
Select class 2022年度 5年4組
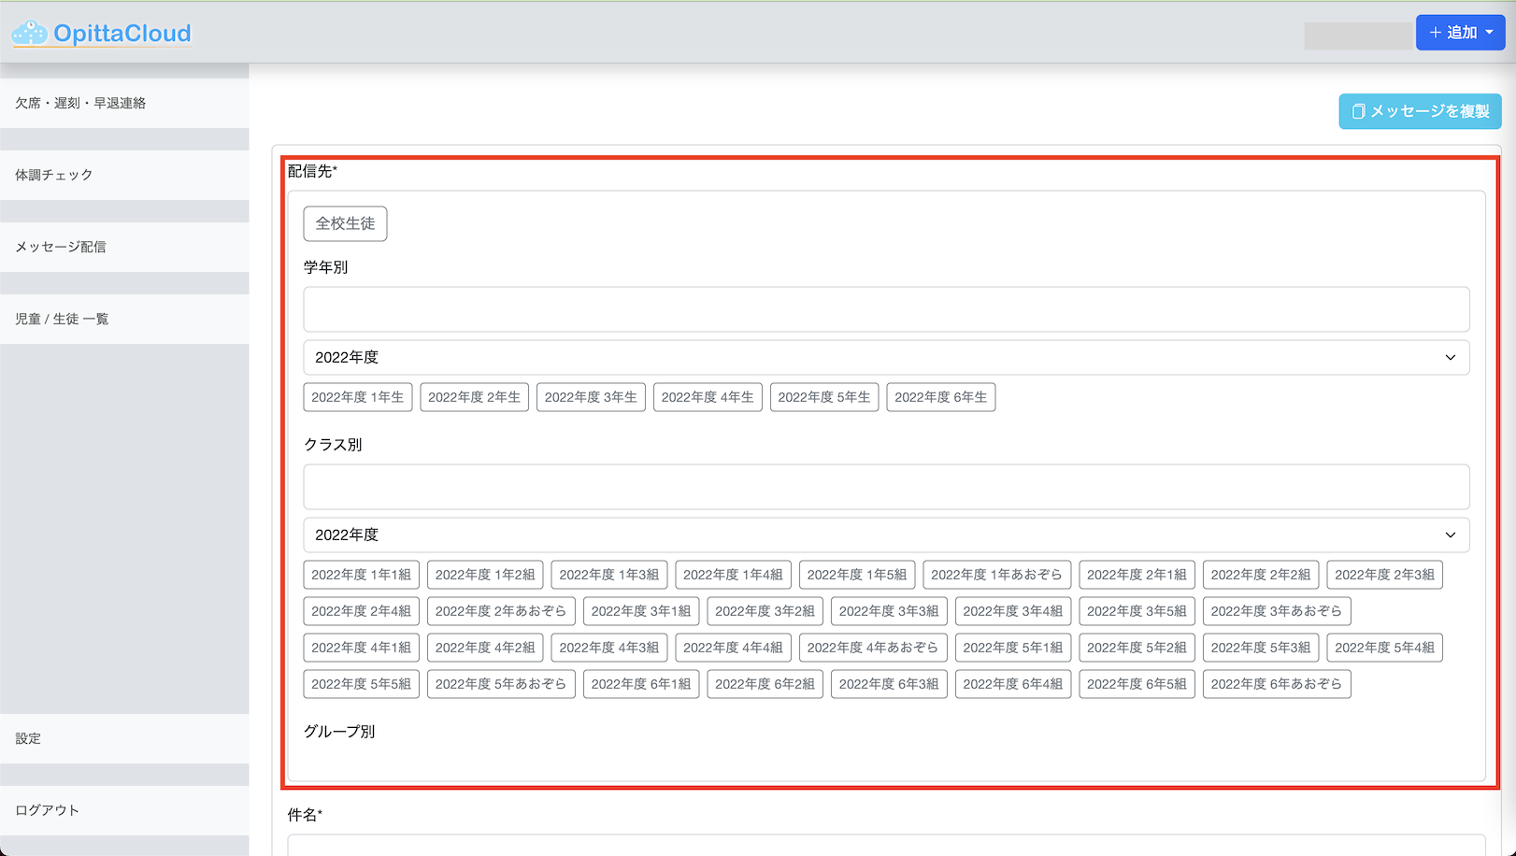1385,648
